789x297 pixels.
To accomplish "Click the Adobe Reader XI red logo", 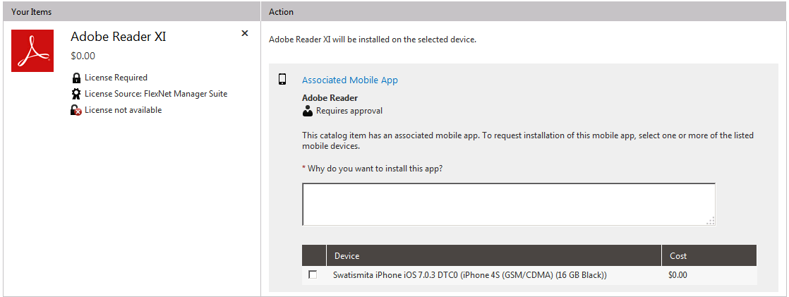I will coord(32,50).
